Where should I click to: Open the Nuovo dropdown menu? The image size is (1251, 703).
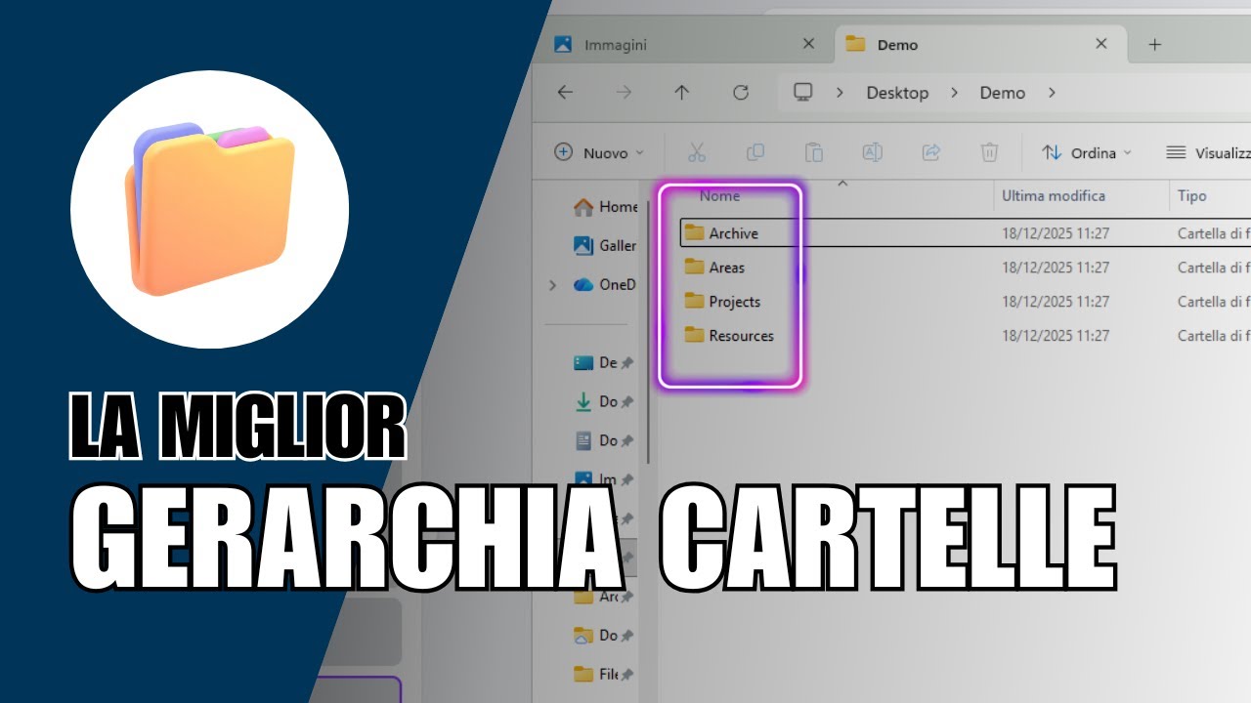pyautogui.click(x=600, y=152)
